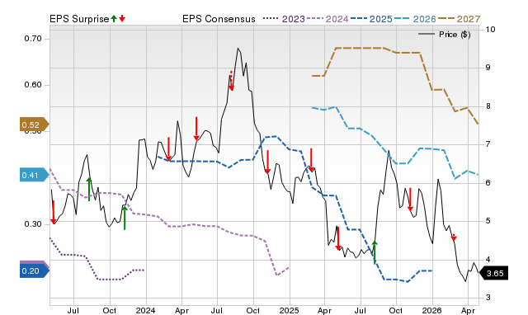The height and width of the screenshot is (315, 528).
Task: Select the 2024 consensus legend entry
Action: (328, 19)
